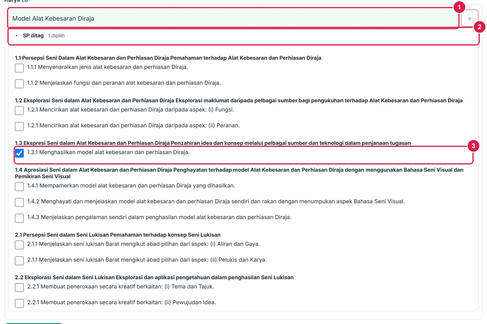The height and width of the screenshot is (324, 487).
Task: Uncheck 1.3.1 Menghasilkan model alat kebesaran
Action: (x=19, y=153)
